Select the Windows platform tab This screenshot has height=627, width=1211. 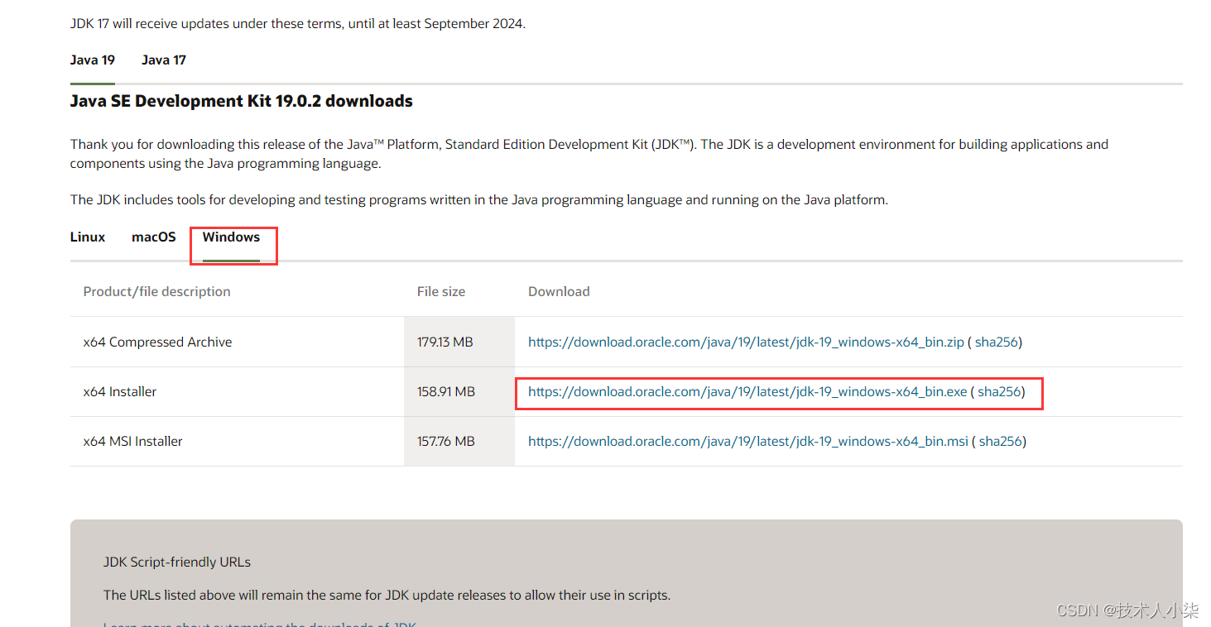(231, 237)
